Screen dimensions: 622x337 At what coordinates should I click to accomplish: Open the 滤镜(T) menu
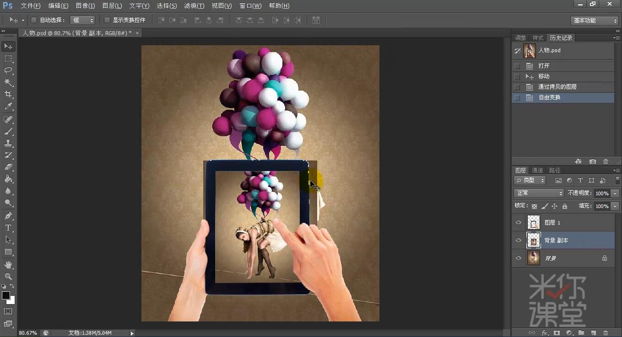(x=194, y=6)
